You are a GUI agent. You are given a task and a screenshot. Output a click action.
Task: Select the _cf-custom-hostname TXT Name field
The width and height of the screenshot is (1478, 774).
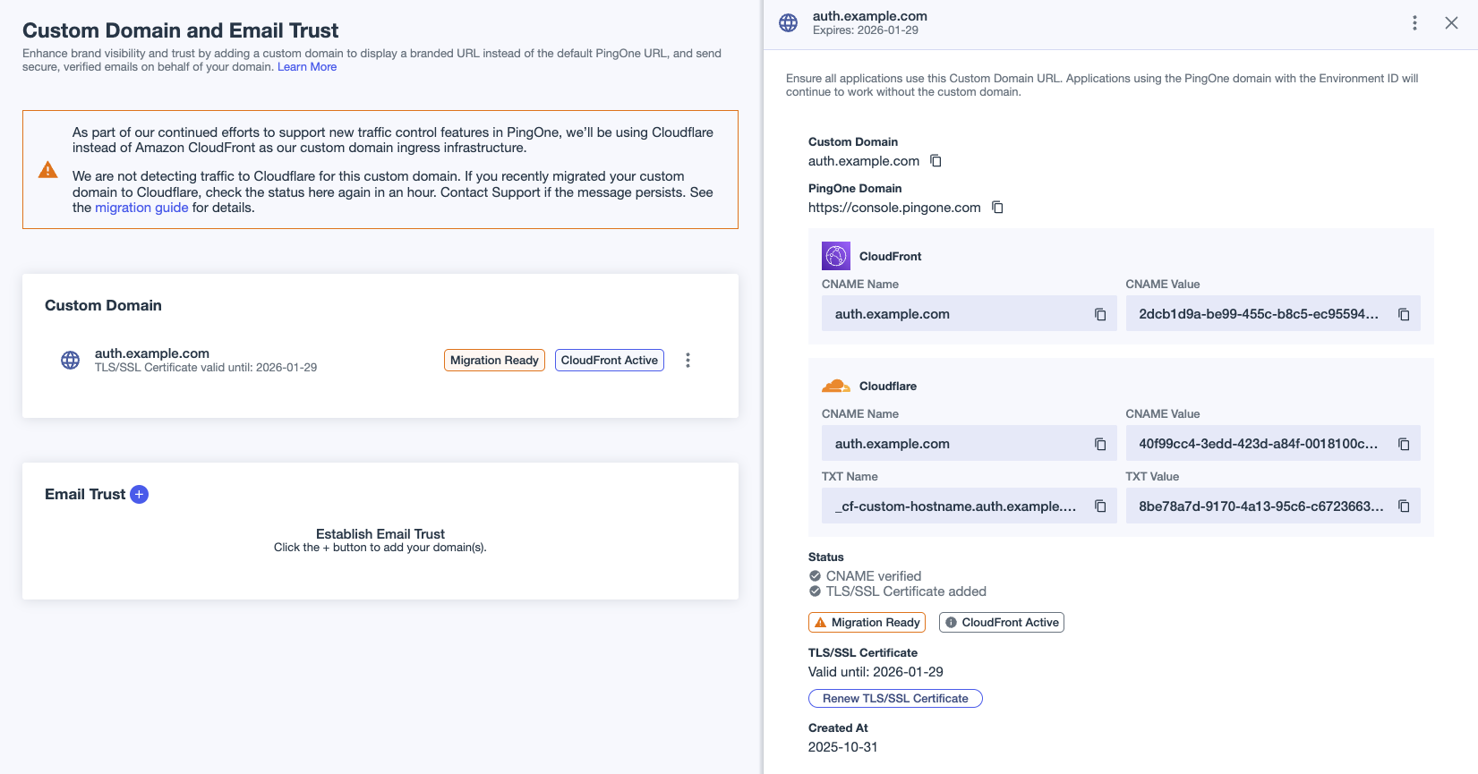pyautogui.click(x=969, y=506)
